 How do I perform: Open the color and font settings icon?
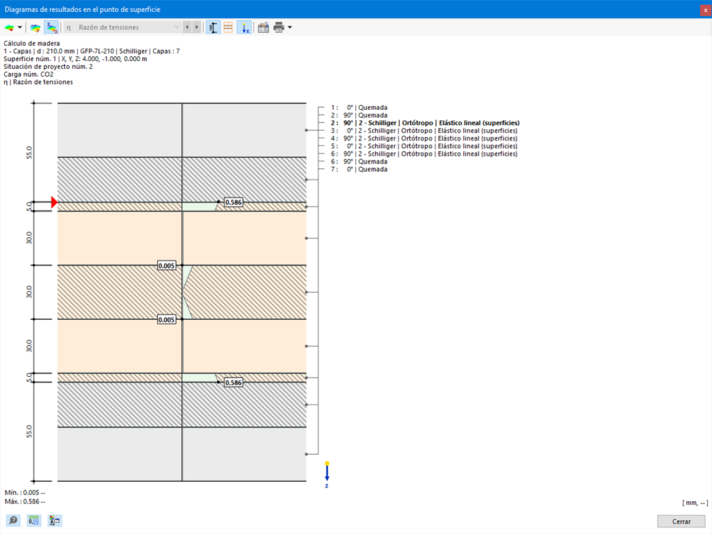[54, 520]
